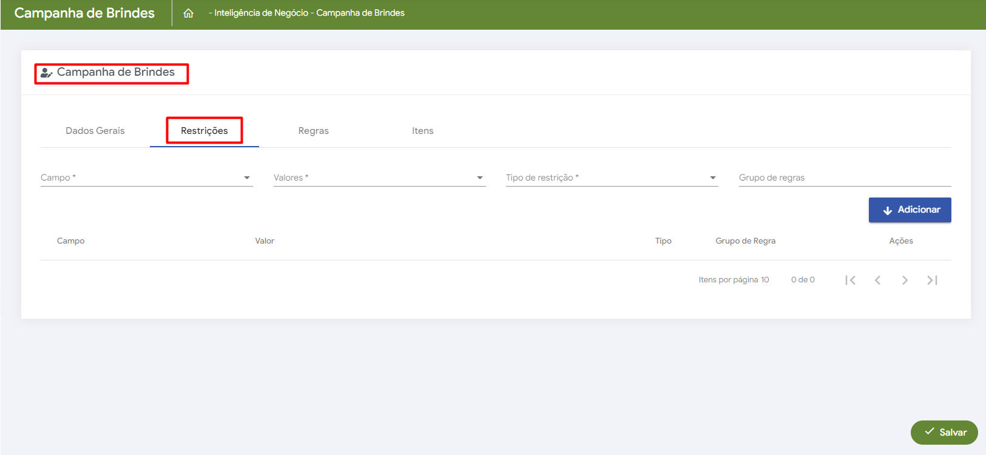
Task: Go to the first page of results
Action: pyautogui.click(x=850, y=280)
